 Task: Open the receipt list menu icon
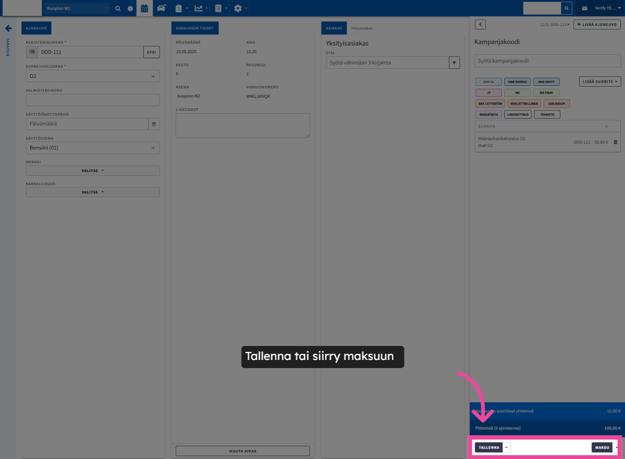(221, 8)
